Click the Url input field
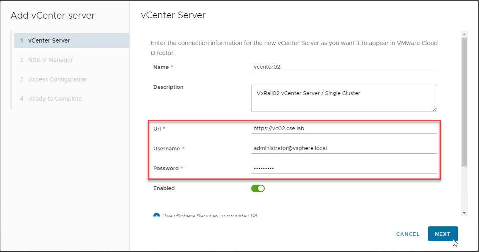Screen dimensions: 479x252 (x=344, y=128)
